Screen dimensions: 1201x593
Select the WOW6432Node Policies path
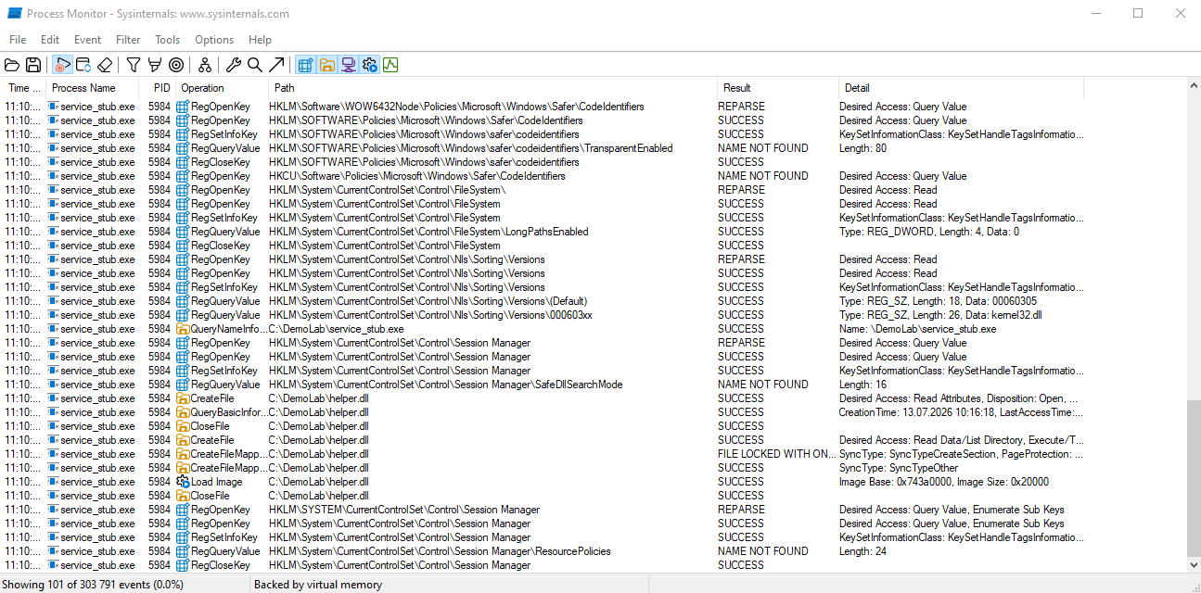point(456,107)
